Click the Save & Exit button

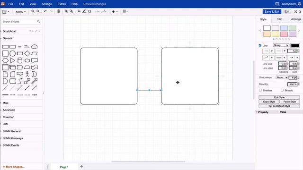[x=272, y=11]
